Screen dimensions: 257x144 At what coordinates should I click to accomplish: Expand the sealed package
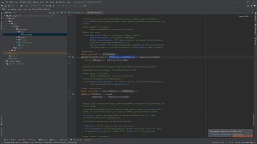pyautogui.click(x=16, y=37)
